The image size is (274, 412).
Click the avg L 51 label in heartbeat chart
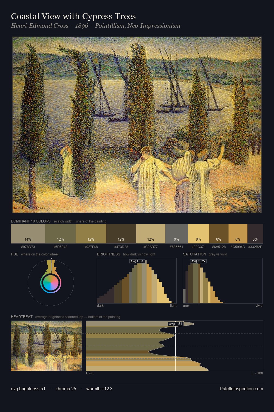coord(176,324)
